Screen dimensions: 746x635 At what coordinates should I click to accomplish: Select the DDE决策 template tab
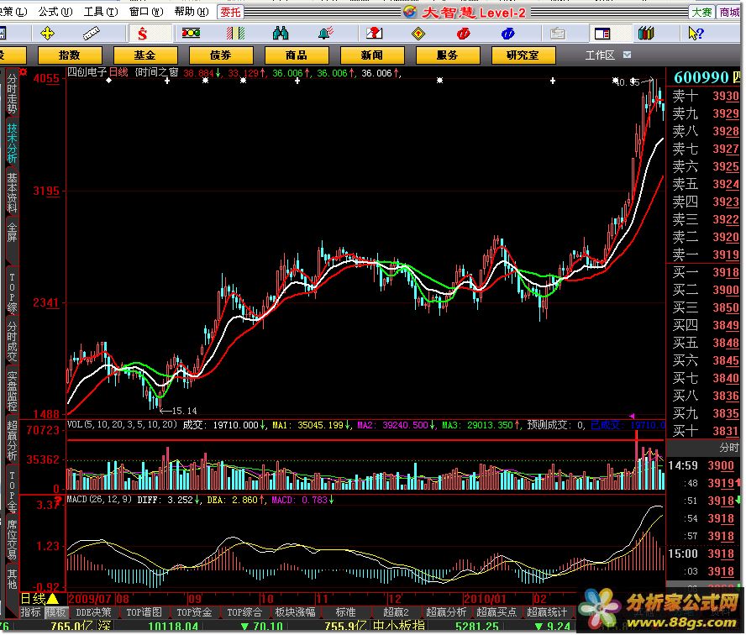(x=94, y=612)
